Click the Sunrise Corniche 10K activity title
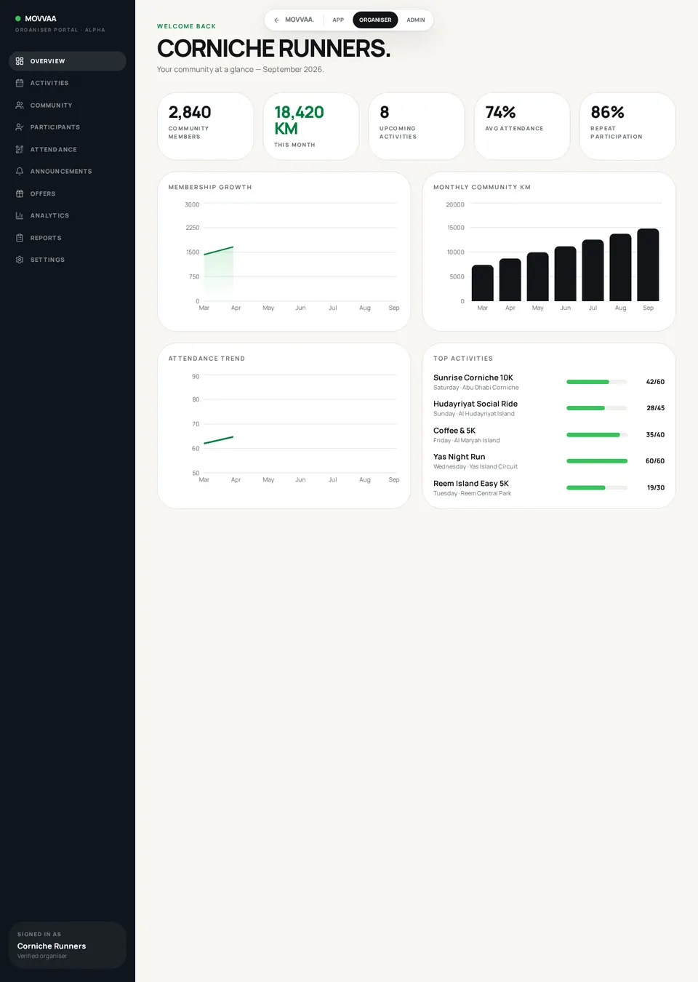The width and height of the screenshot is (698, 982). click(x=473, y=378)
